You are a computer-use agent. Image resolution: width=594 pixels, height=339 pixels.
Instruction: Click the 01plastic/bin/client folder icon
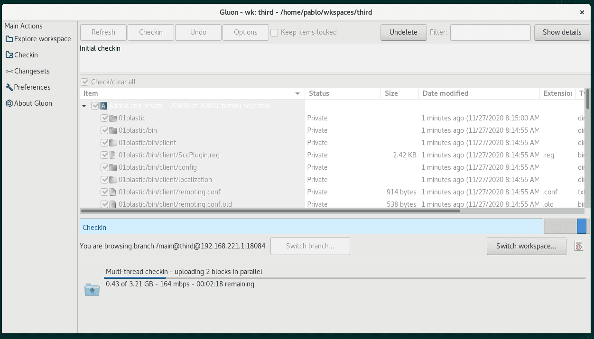click(113, 143)
